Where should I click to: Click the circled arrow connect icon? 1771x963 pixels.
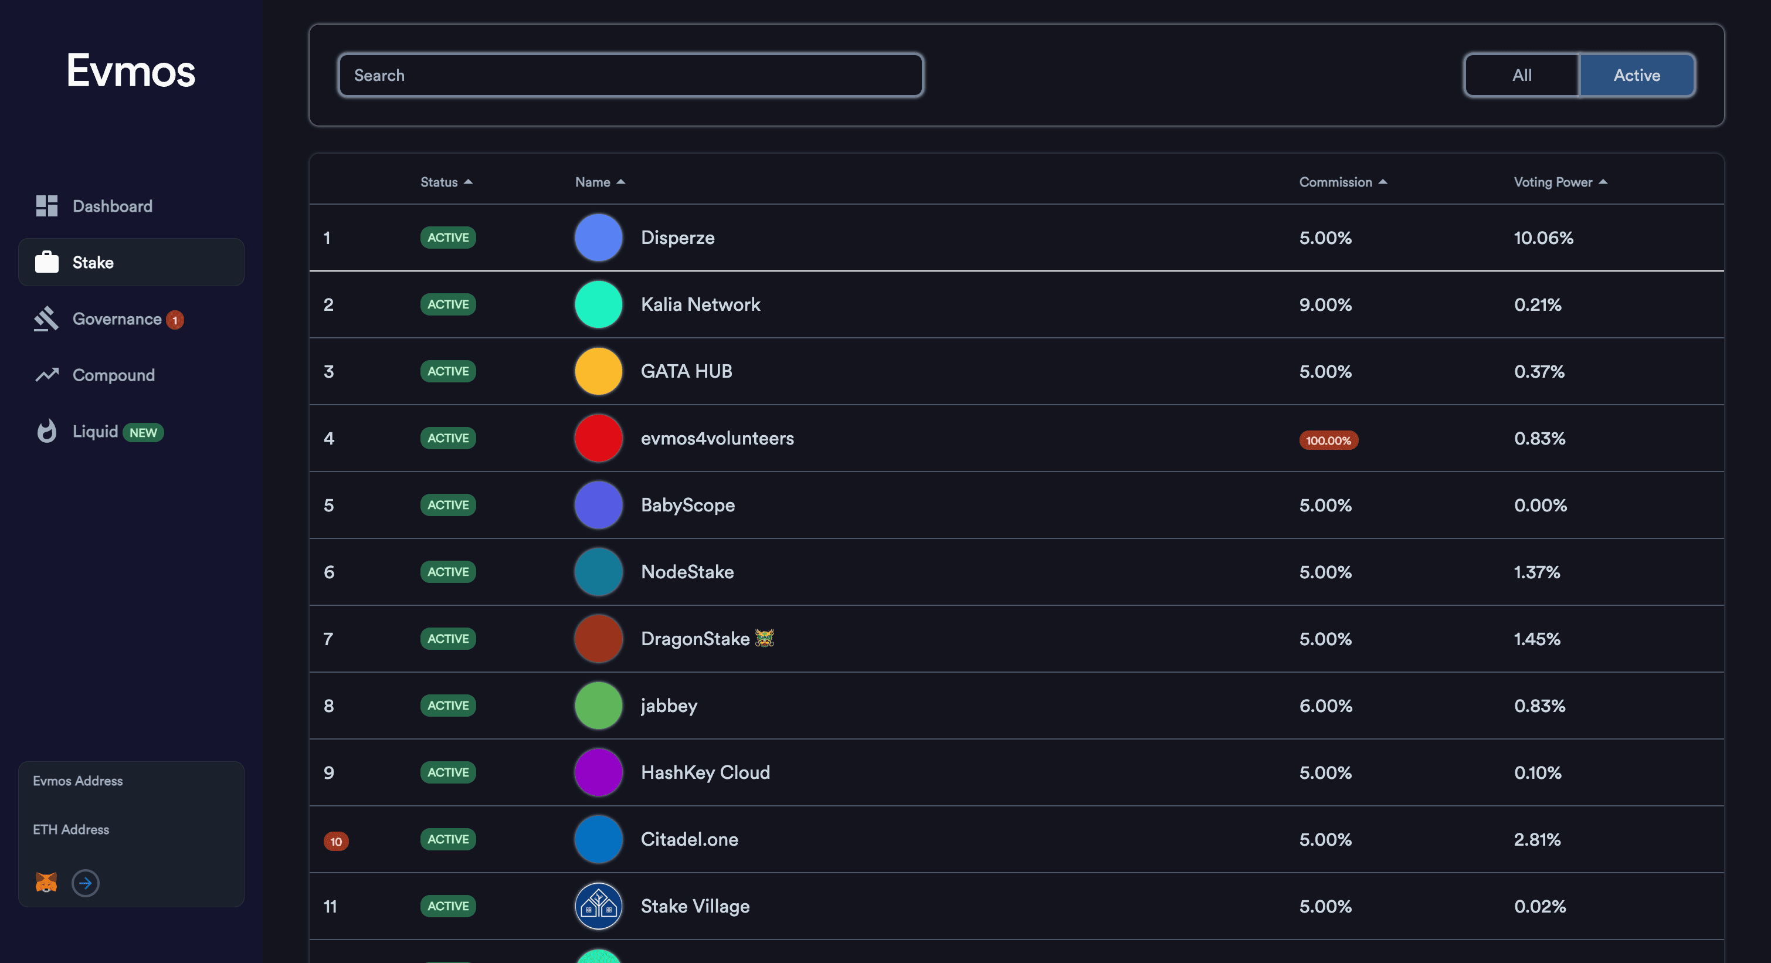85,883
